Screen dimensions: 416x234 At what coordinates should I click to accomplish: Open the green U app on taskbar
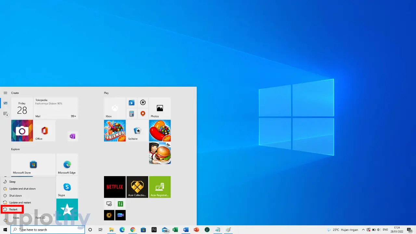click(x=207, y=230)
